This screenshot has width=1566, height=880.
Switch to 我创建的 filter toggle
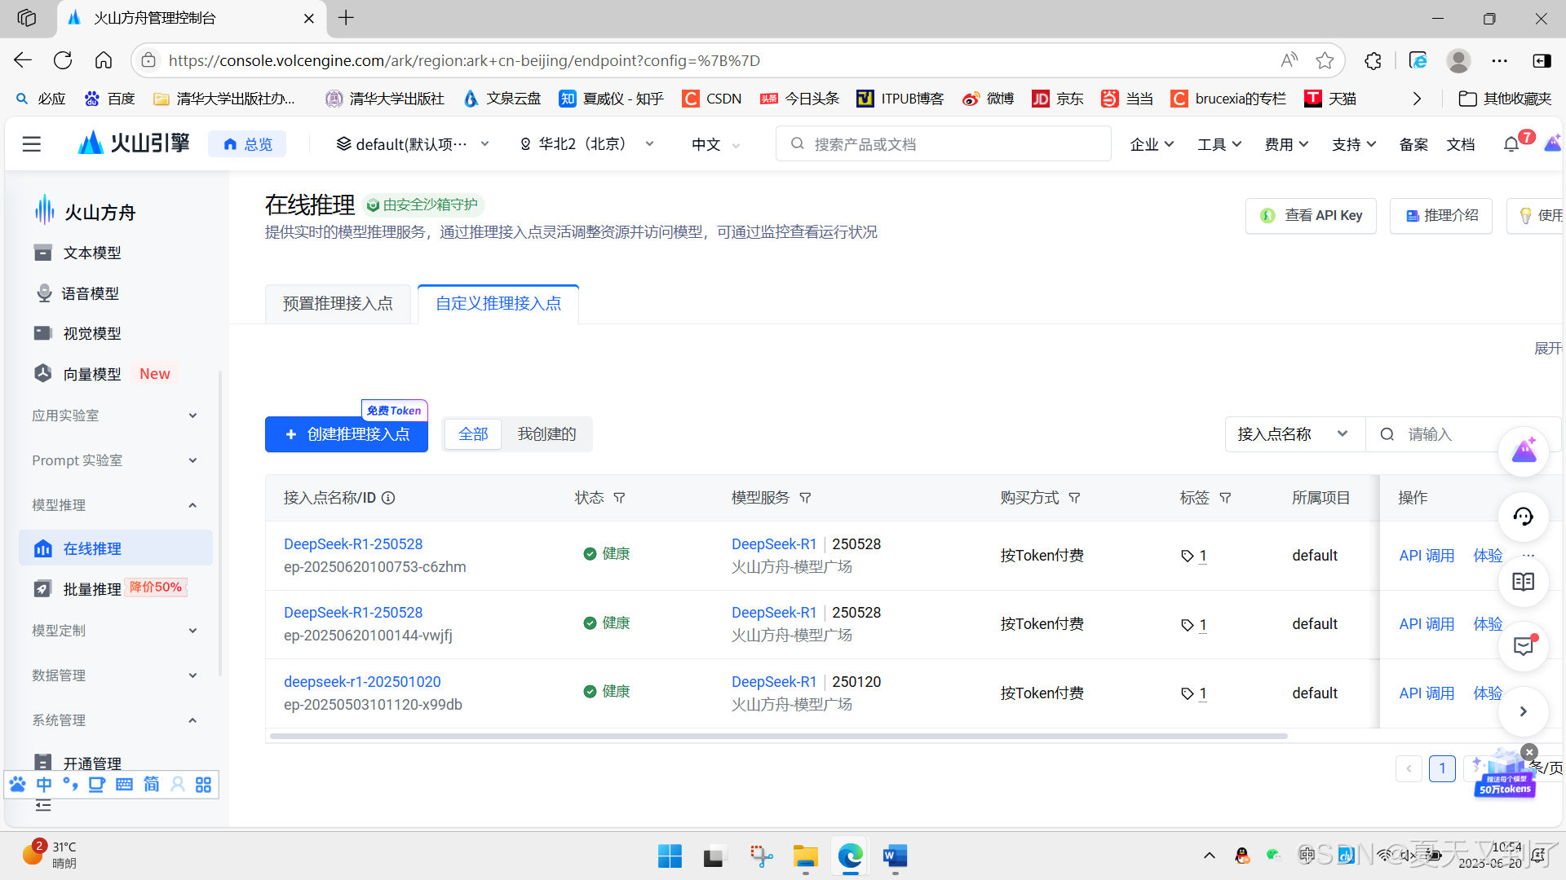pos(546,434)
